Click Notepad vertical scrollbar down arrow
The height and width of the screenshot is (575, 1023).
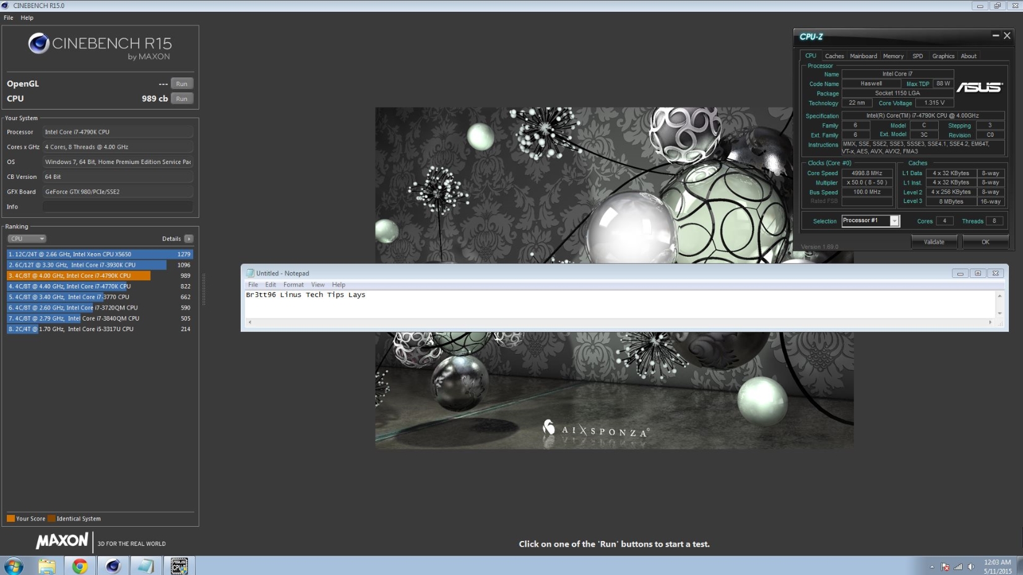(999, 314)
